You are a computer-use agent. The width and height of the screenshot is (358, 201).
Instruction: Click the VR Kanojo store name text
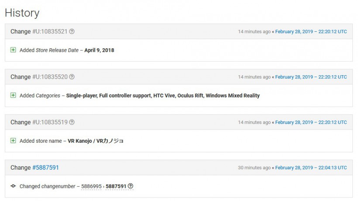tap(96, 141)
